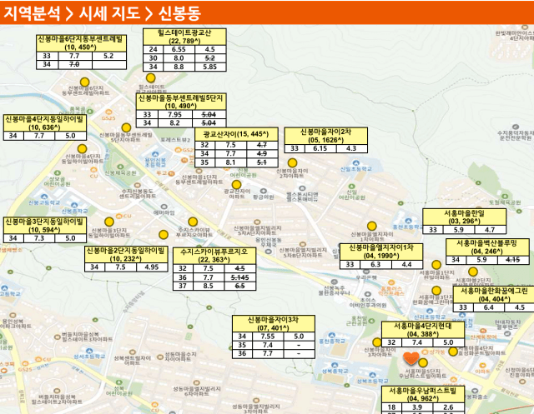Select yellow marker above 힐스테이트 광교산아파트 map label

pyautogui.click(x=150, y=77)
